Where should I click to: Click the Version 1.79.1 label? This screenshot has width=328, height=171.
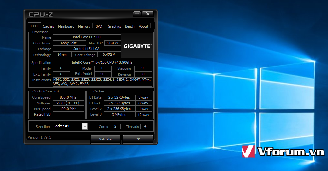pyautogui.click(x=39, y=137)
